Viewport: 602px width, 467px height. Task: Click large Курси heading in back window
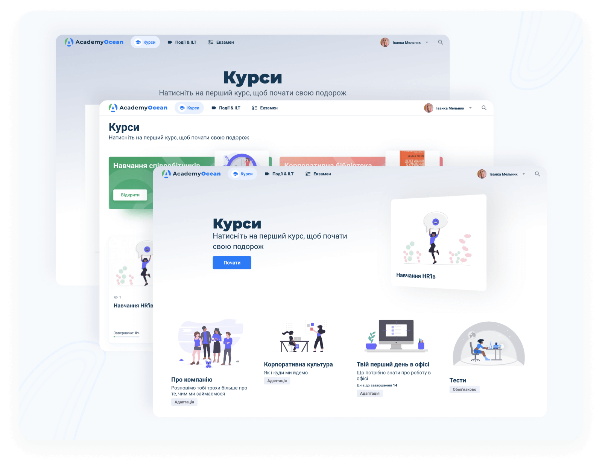(x=252, y=78)
